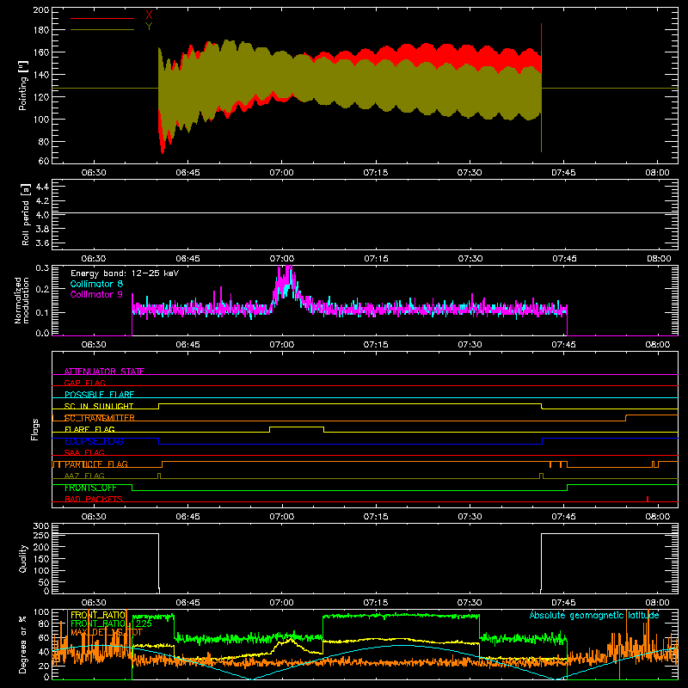Click the 140 value on Pointing axis
This screenshot has height=688, width=688.
(x=41, y=75)
